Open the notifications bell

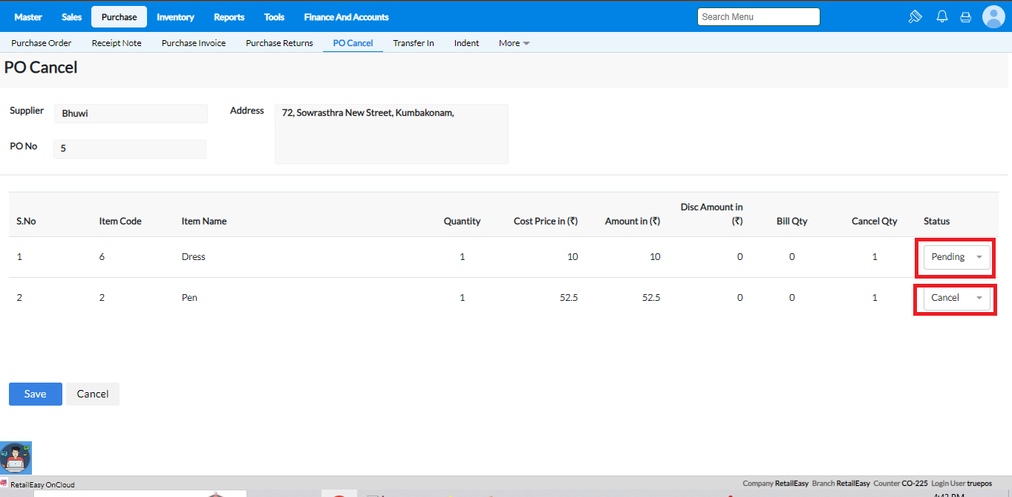pyautogui.click(x=941, y=16)
